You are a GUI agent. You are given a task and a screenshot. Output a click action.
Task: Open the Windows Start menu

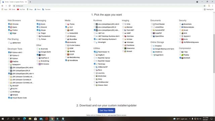pos(3,119)
